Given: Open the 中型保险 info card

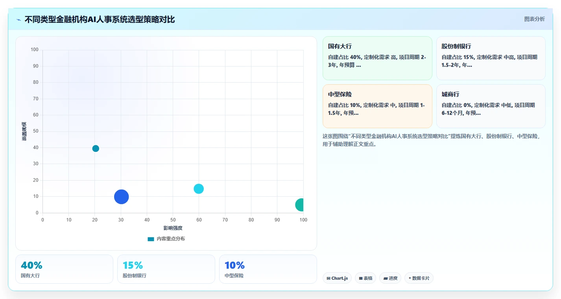Looking at the screenshot, I should pyautogui.click(x=377, y=106).
